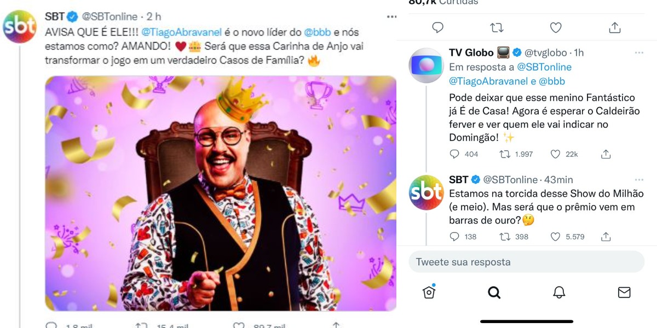657x328 pixels.
Task: Click the Tweete sua resposta field
Action: (526, 262)
